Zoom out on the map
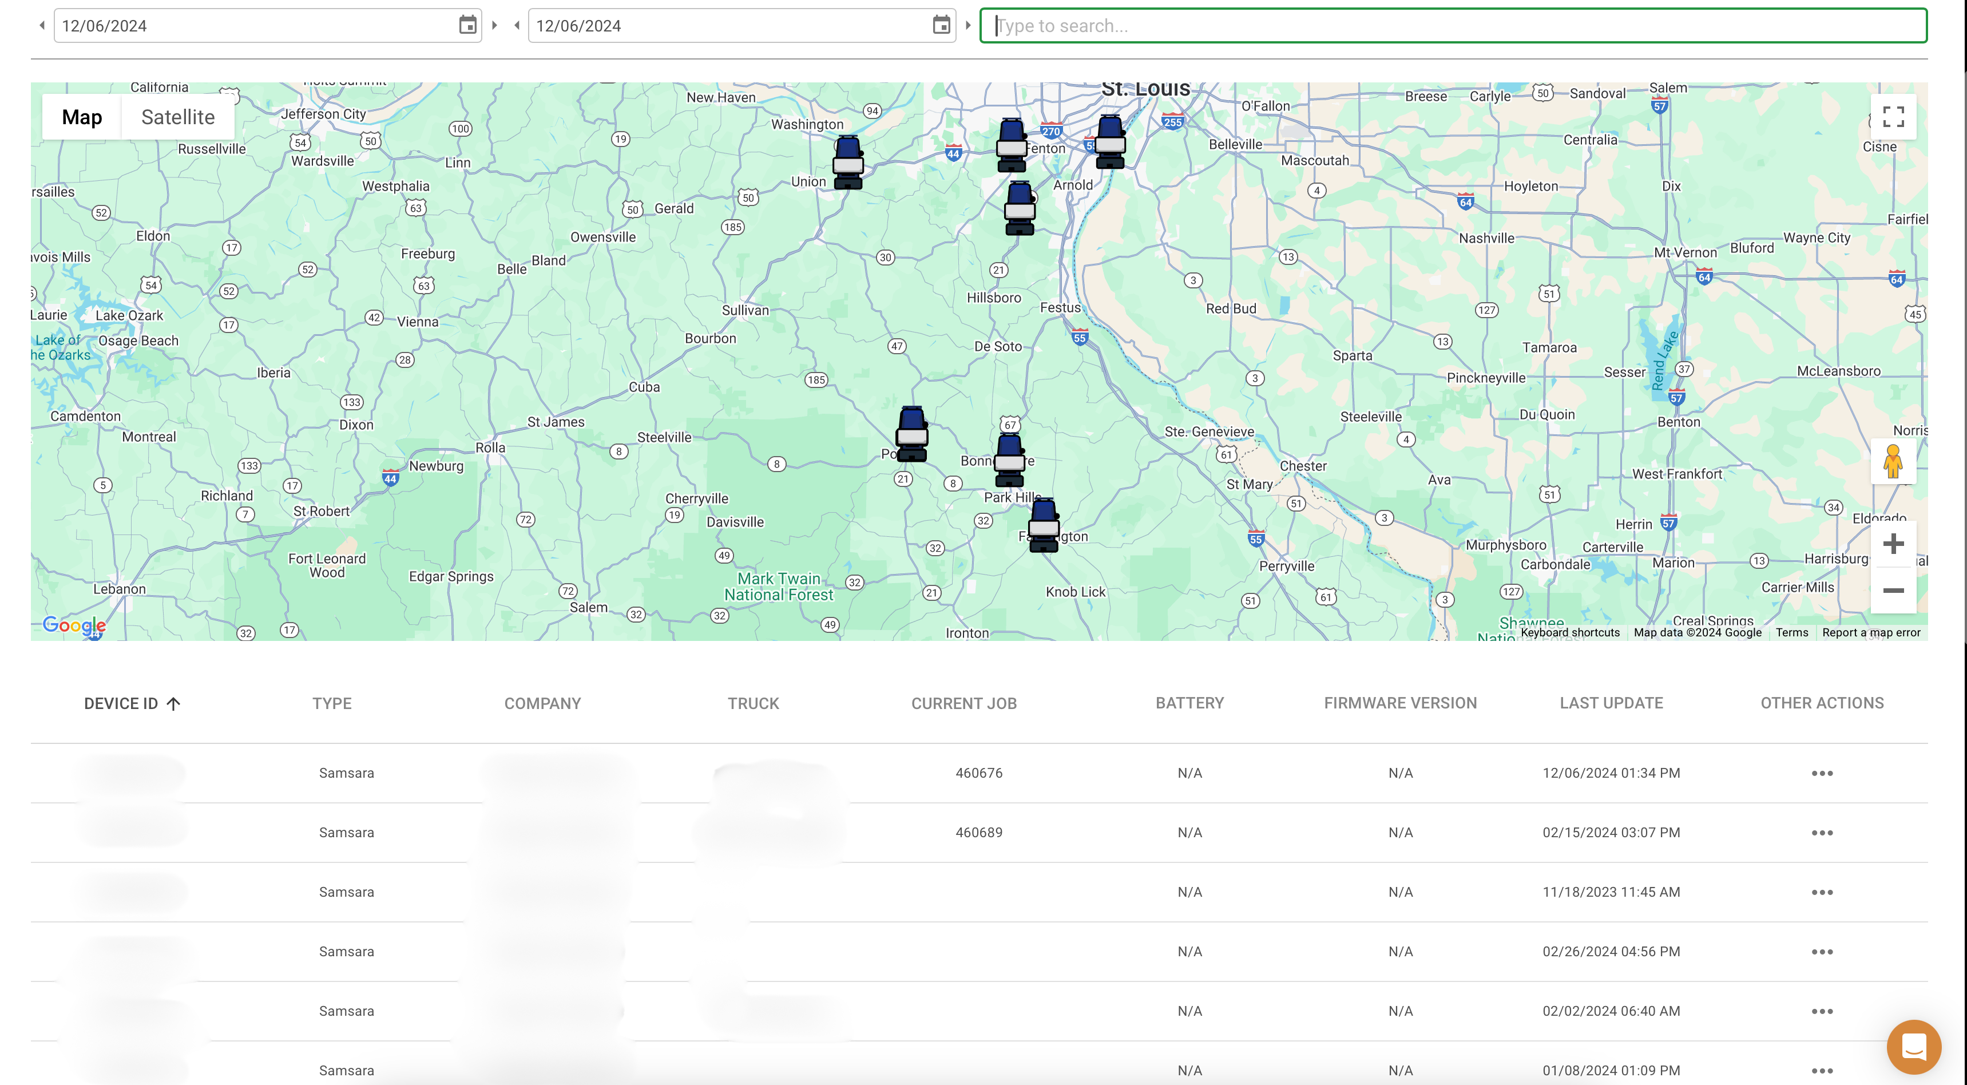Screen dimensions: 1967x1085 (x=1893, y=590)
